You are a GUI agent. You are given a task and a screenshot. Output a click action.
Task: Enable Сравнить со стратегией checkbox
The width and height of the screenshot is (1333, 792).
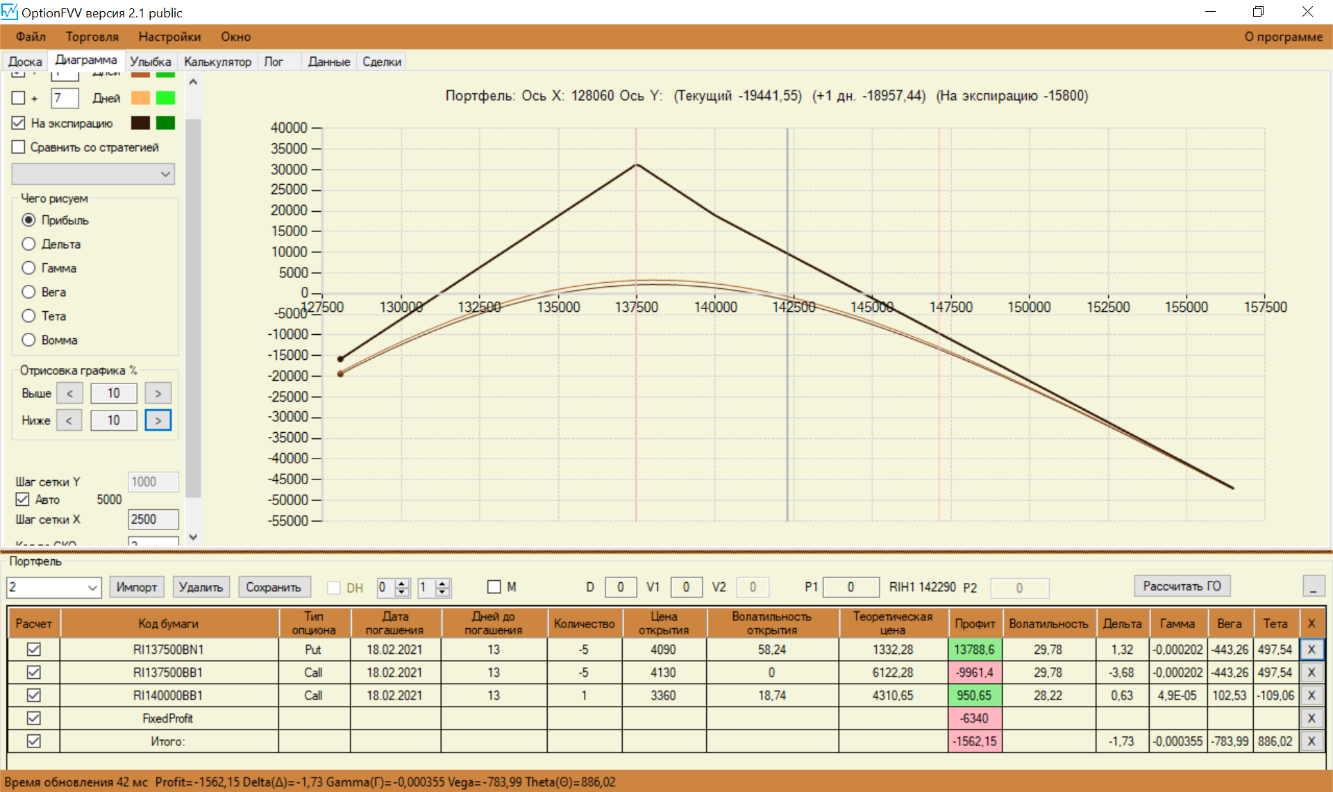pyautogui.click(x=19, y=147)
